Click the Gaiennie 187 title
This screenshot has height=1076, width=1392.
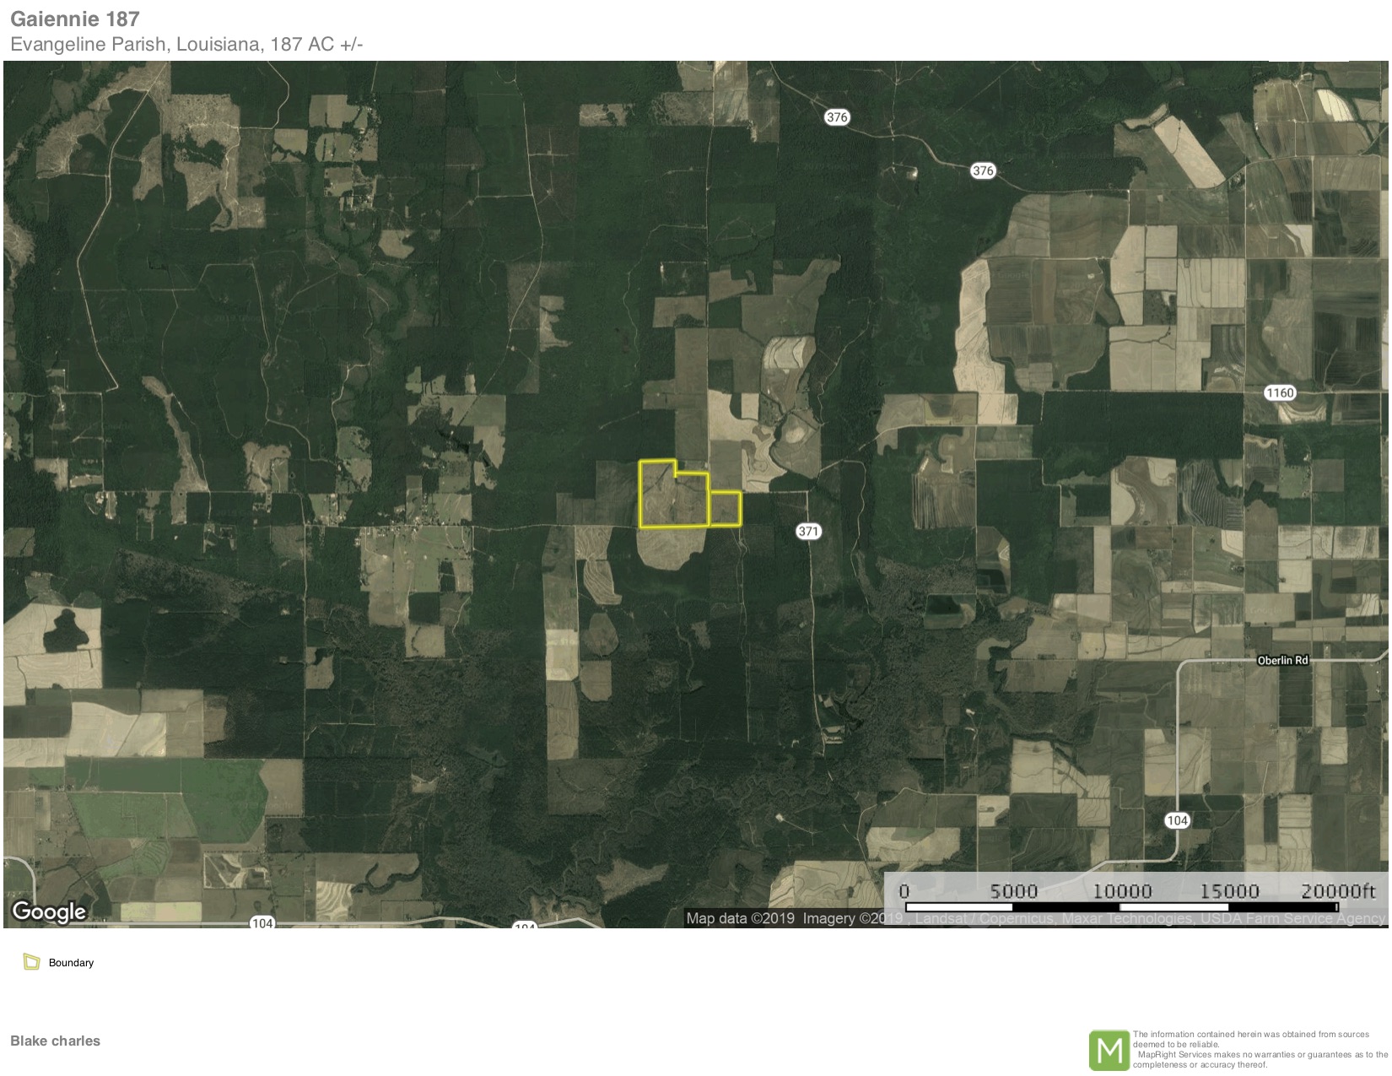point(75,19)
